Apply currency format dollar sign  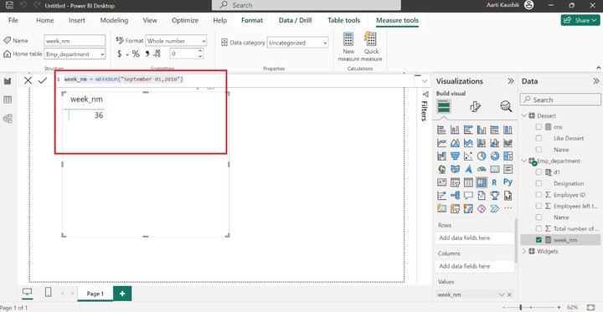tap(120, 54)
